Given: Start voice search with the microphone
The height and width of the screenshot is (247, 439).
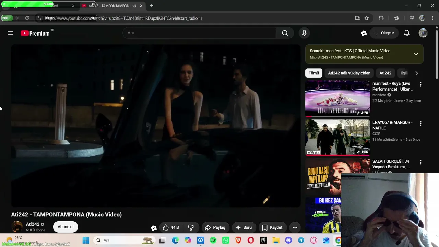Looking at the screenshot, I should click(x=304, y=33).
